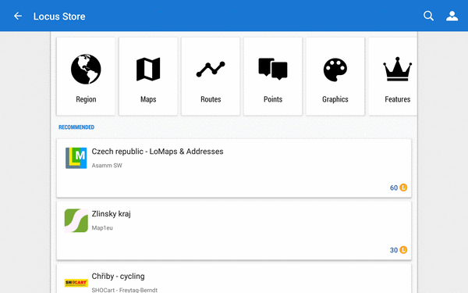Open the user account profile icon
The height and width of the screenshot is (293, 468).
point(452,16)
